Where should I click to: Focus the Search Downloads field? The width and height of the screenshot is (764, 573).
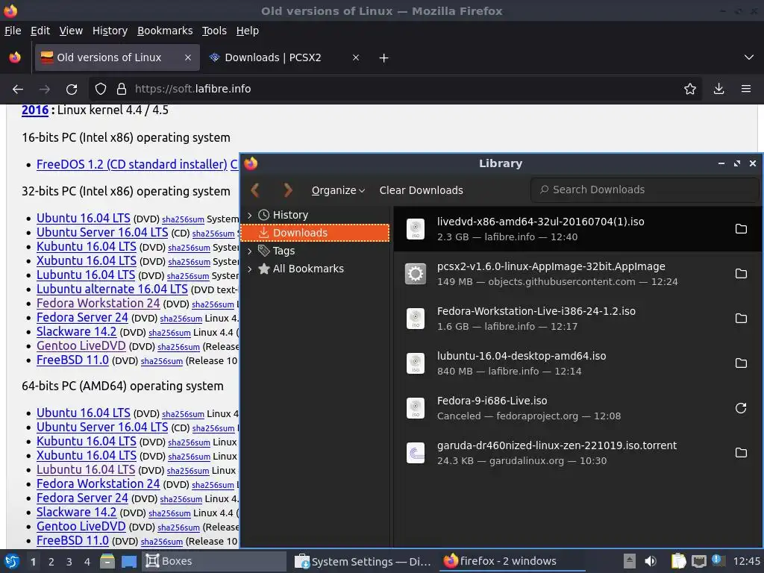click(645, 190)
